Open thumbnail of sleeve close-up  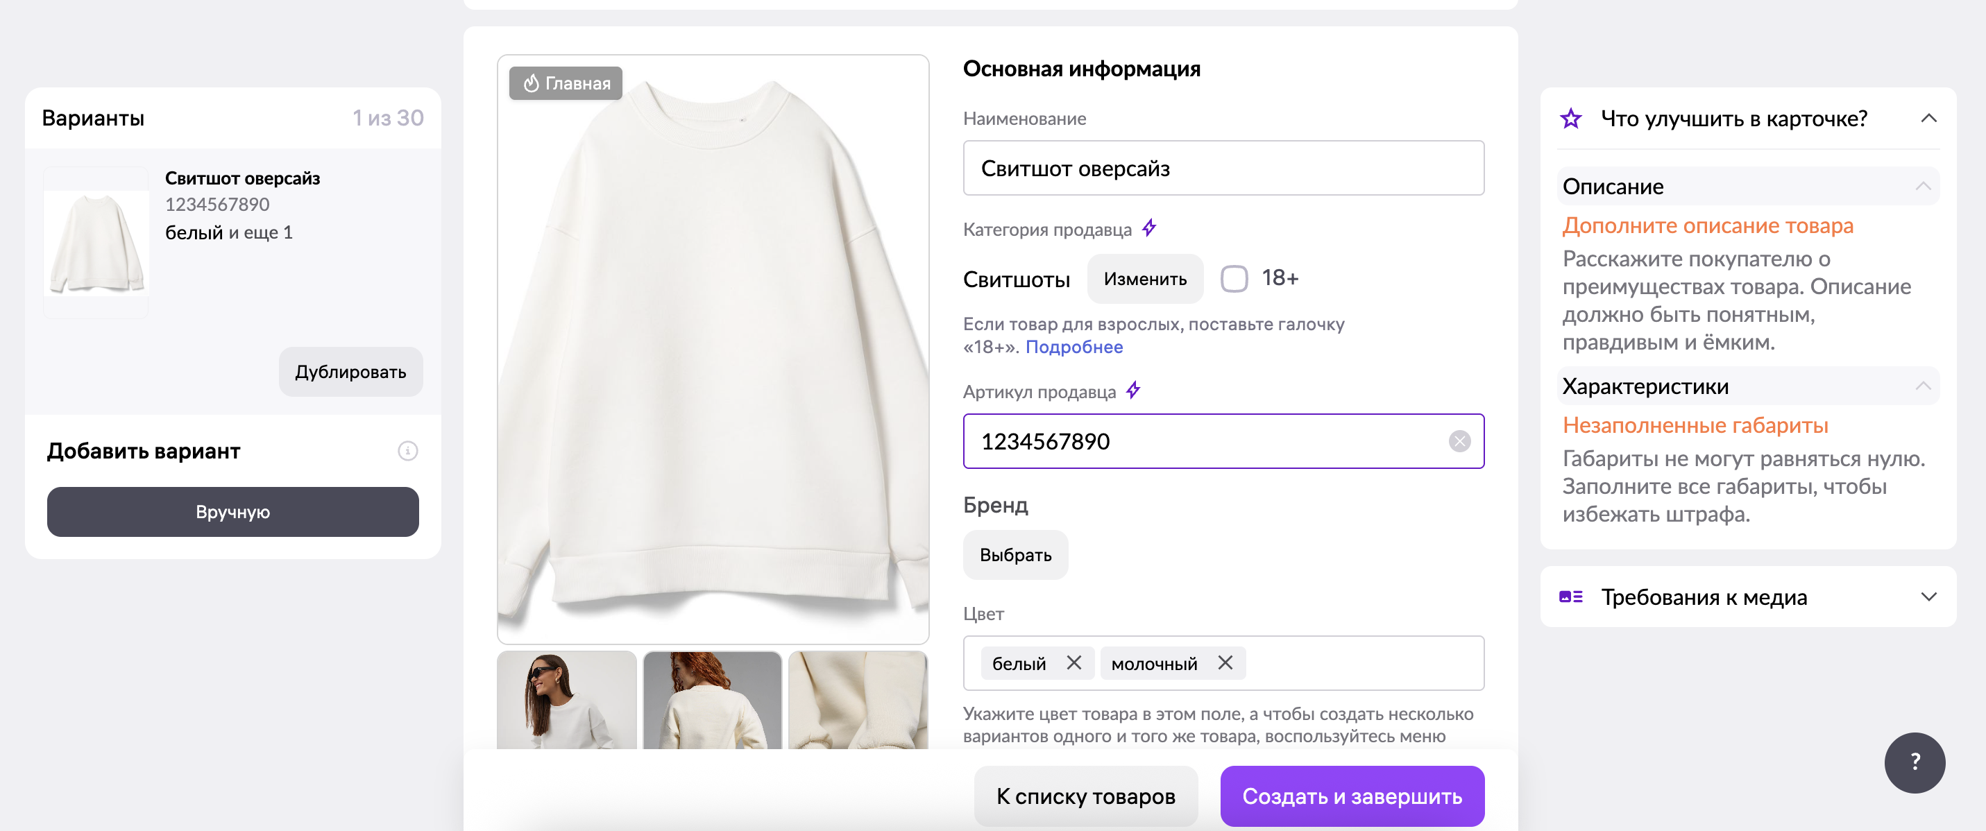tap(858, 700)
